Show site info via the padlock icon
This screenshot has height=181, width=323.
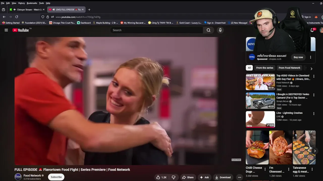(x=48, y=17)
